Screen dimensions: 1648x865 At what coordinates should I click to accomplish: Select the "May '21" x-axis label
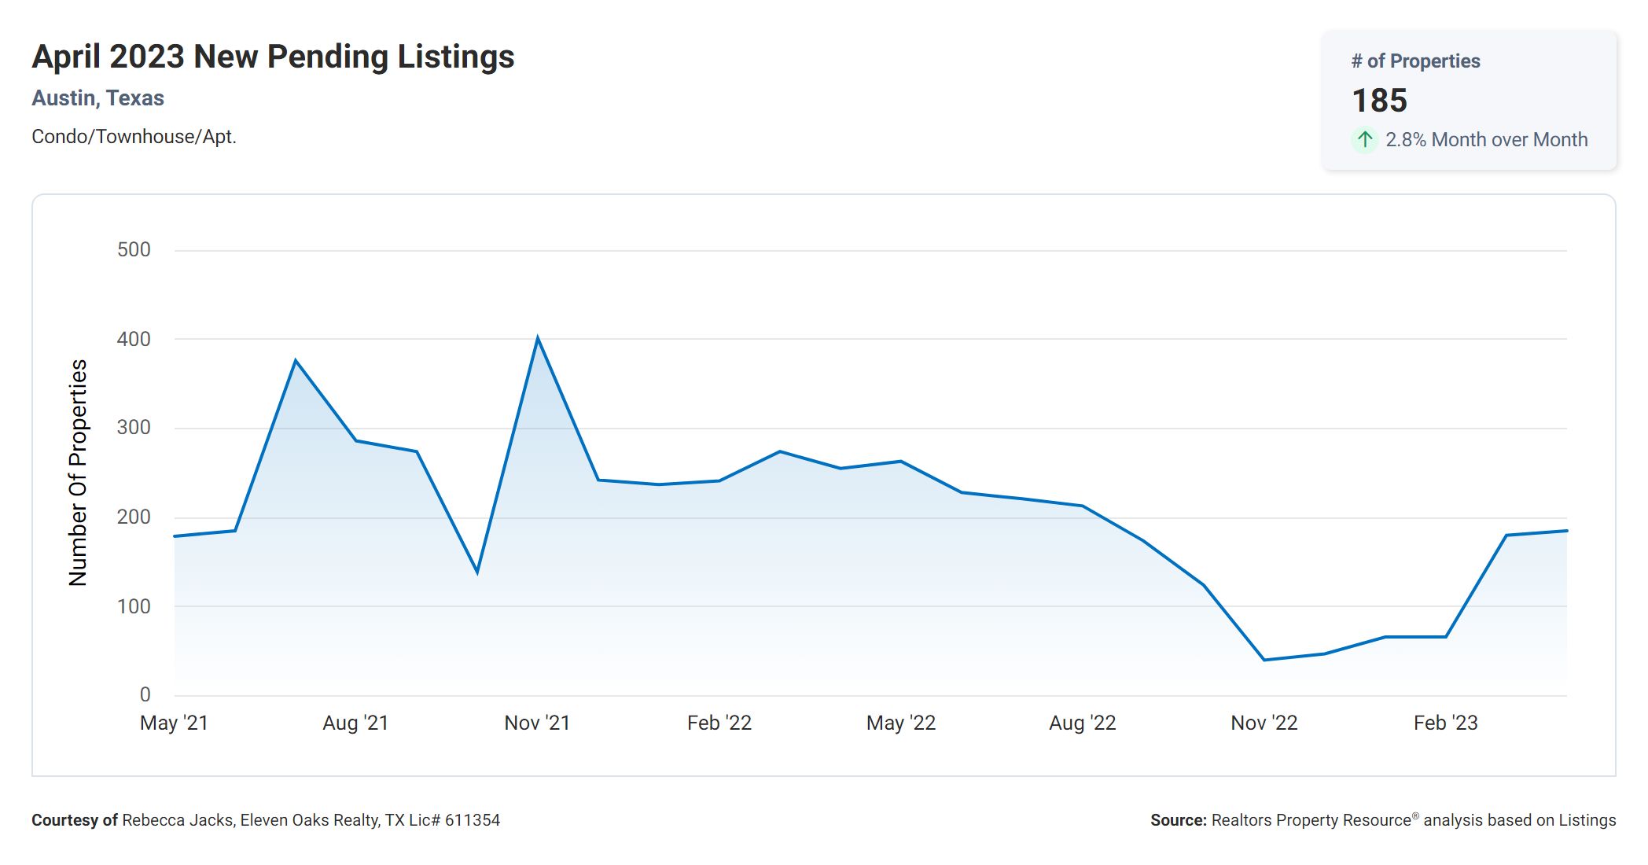point(174,723)
